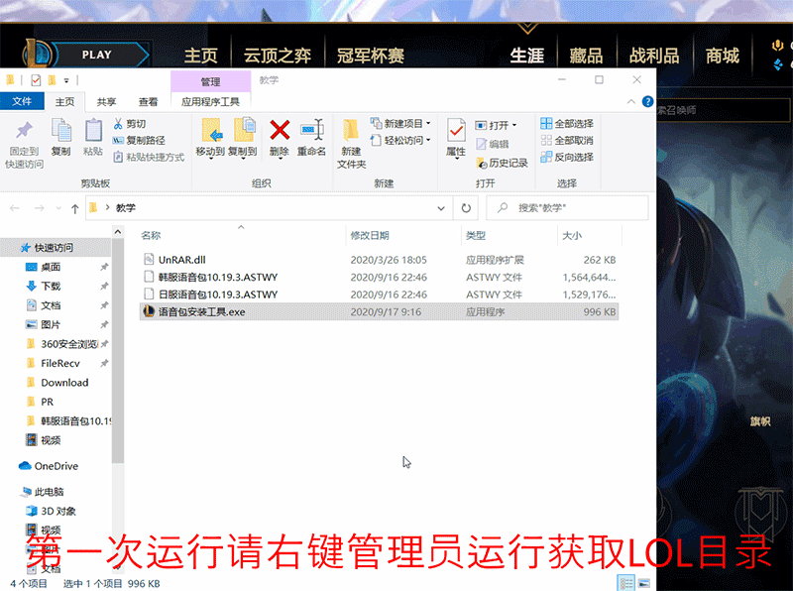Click 粘贴快捷方式 option

[x=149, y=157]
